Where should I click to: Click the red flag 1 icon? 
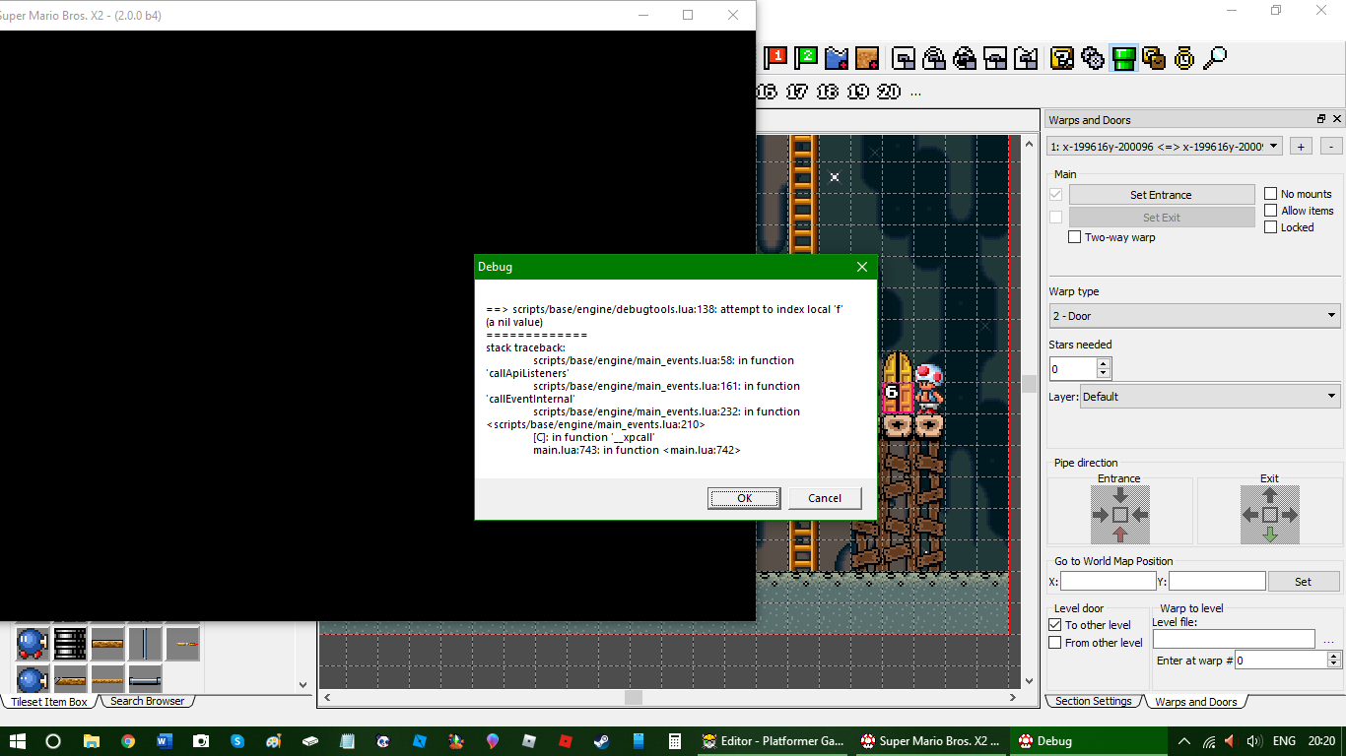click(x=775, y=58)
